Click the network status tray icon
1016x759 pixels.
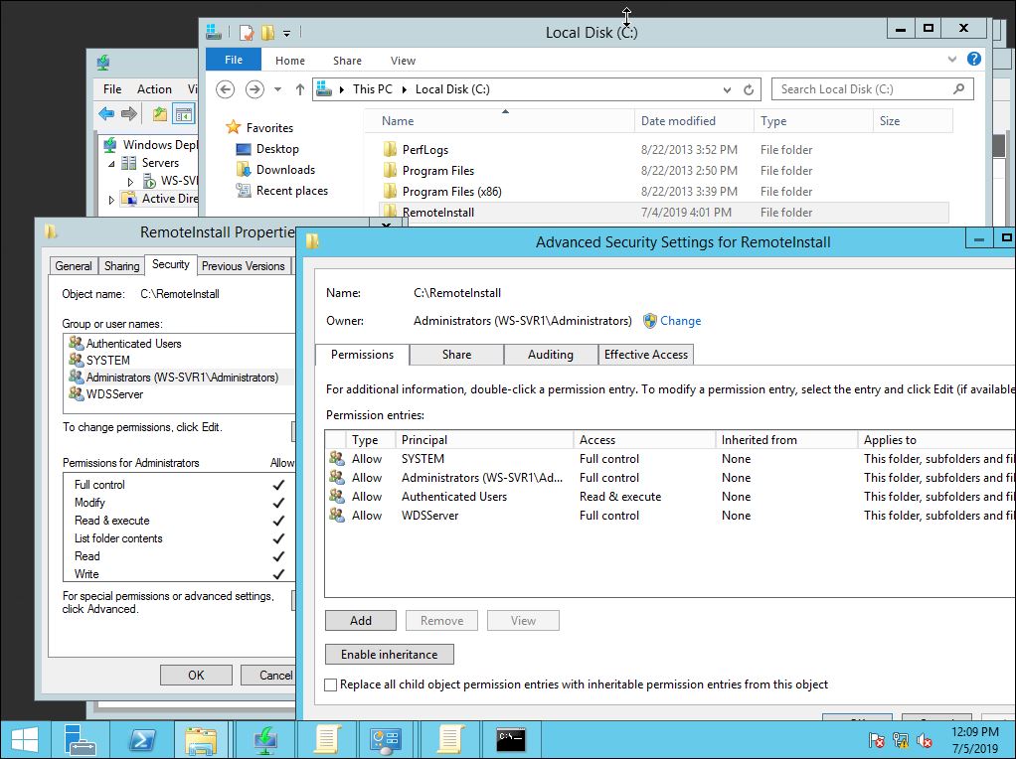pyautogui.click(x=900, y=739)
